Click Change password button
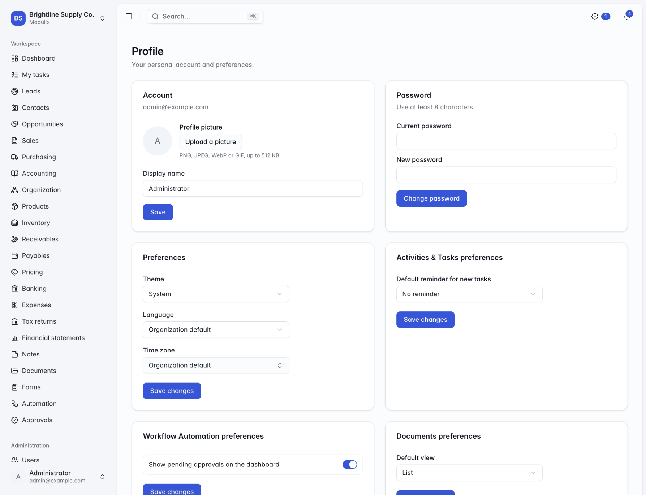This screenshot has height=495, width=646. pos(431,198)
